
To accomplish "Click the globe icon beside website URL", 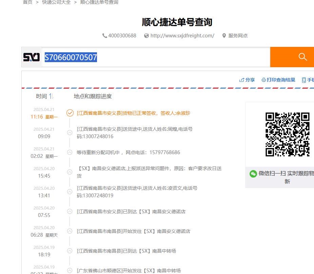I will tap(146, 36).
